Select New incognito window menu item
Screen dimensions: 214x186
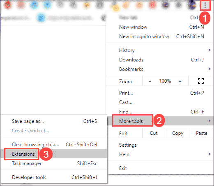tap(160, 36)
